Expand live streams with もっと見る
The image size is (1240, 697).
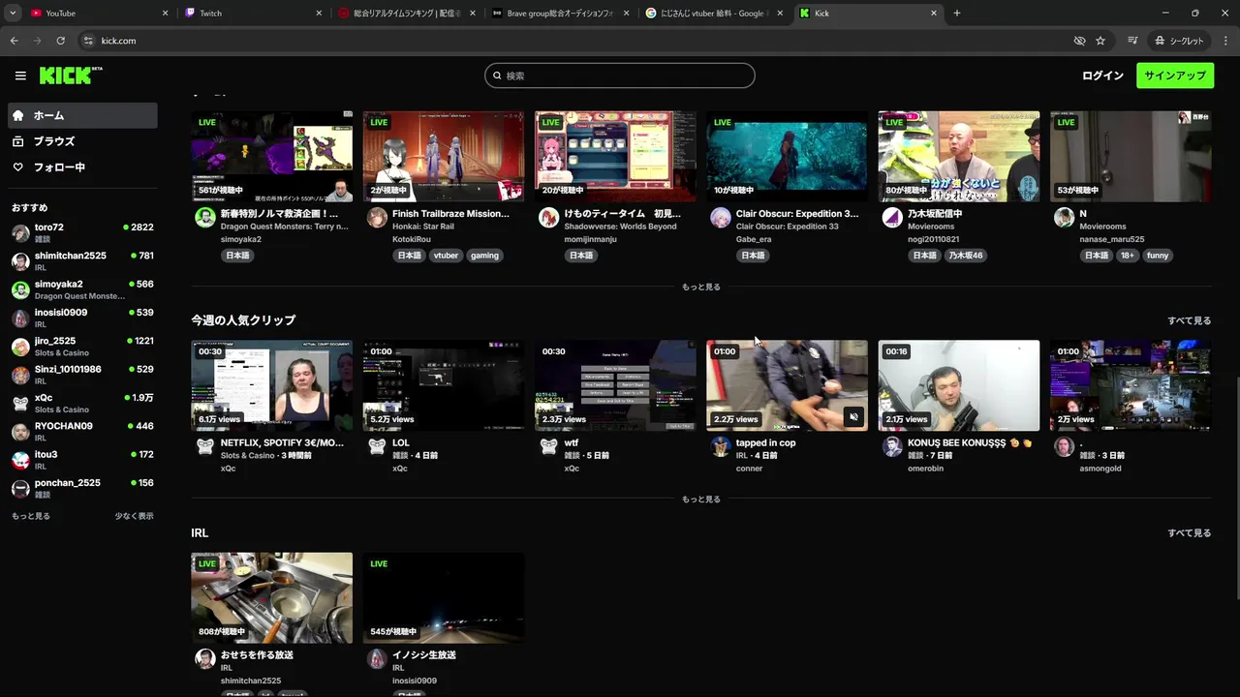point(700,287)
